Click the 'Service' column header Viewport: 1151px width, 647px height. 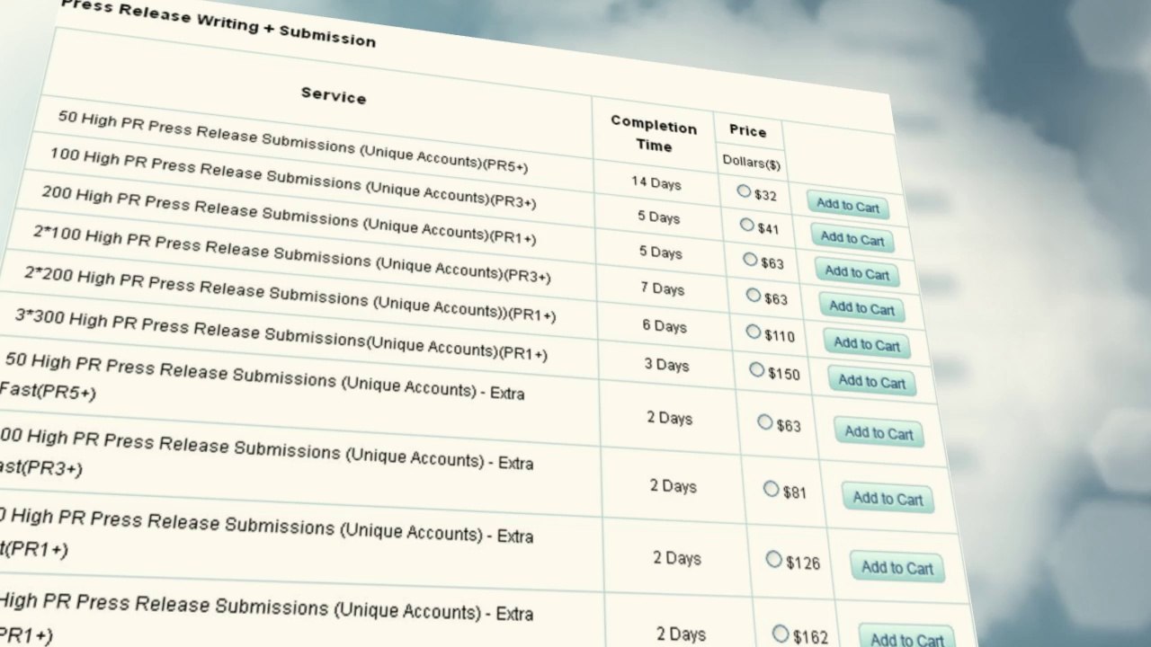coord(334,95)
